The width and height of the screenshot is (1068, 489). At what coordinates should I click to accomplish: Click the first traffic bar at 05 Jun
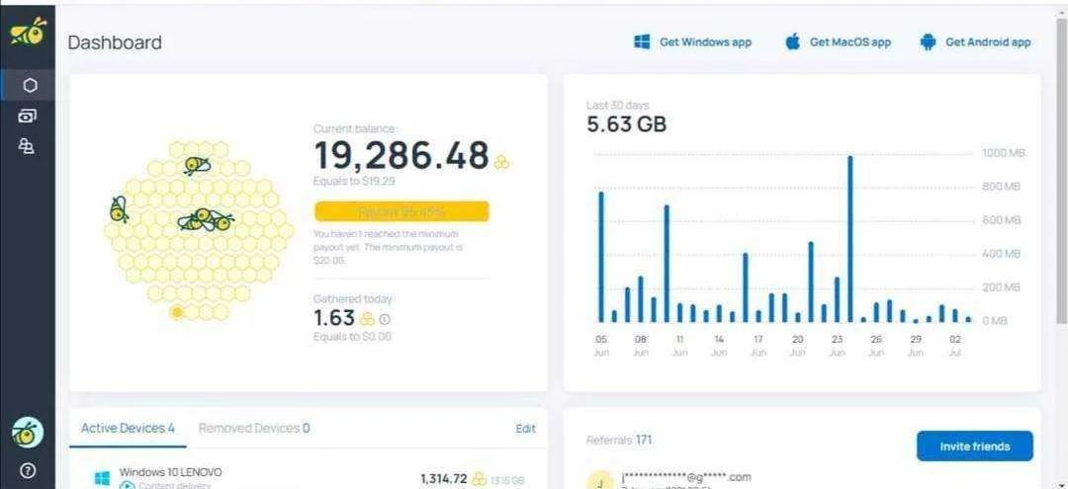click(601, 257)
